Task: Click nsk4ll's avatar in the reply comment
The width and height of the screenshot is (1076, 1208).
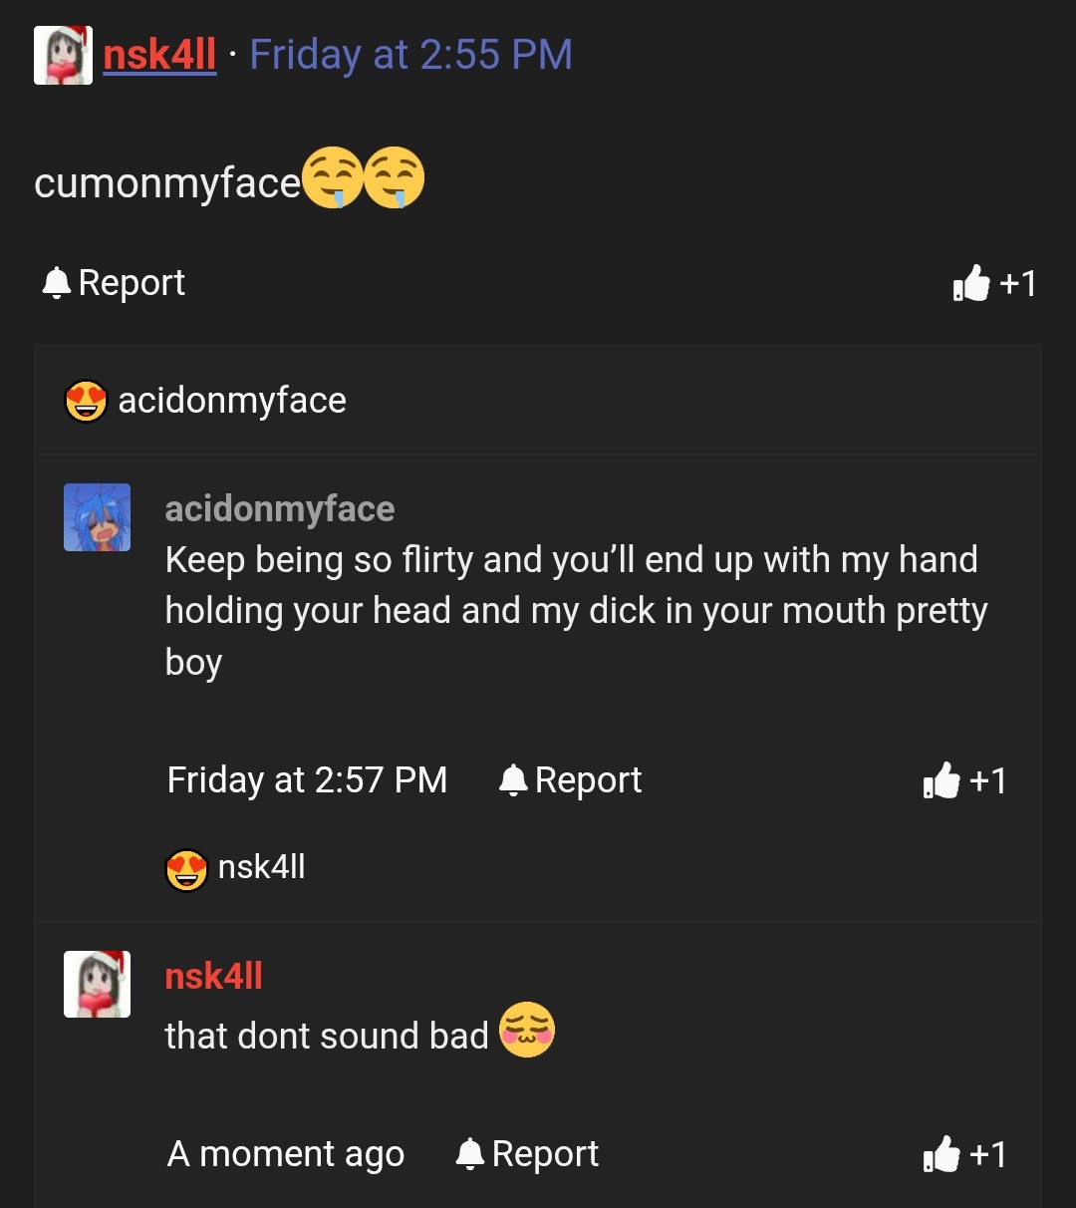Action: click(97, 984)
